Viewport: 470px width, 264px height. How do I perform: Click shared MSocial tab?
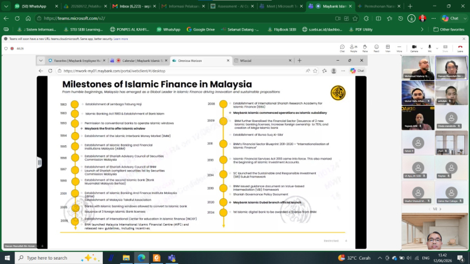(x=263, y=61)
